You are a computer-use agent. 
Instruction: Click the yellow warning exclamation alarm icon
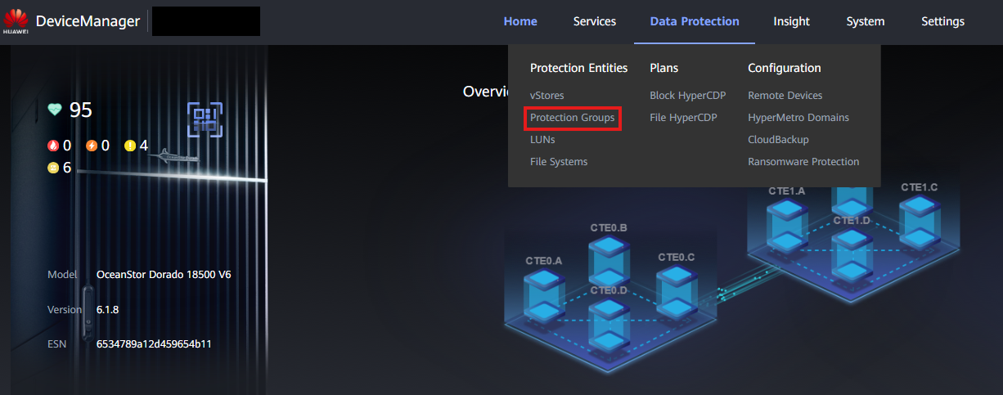coord(130,146)
